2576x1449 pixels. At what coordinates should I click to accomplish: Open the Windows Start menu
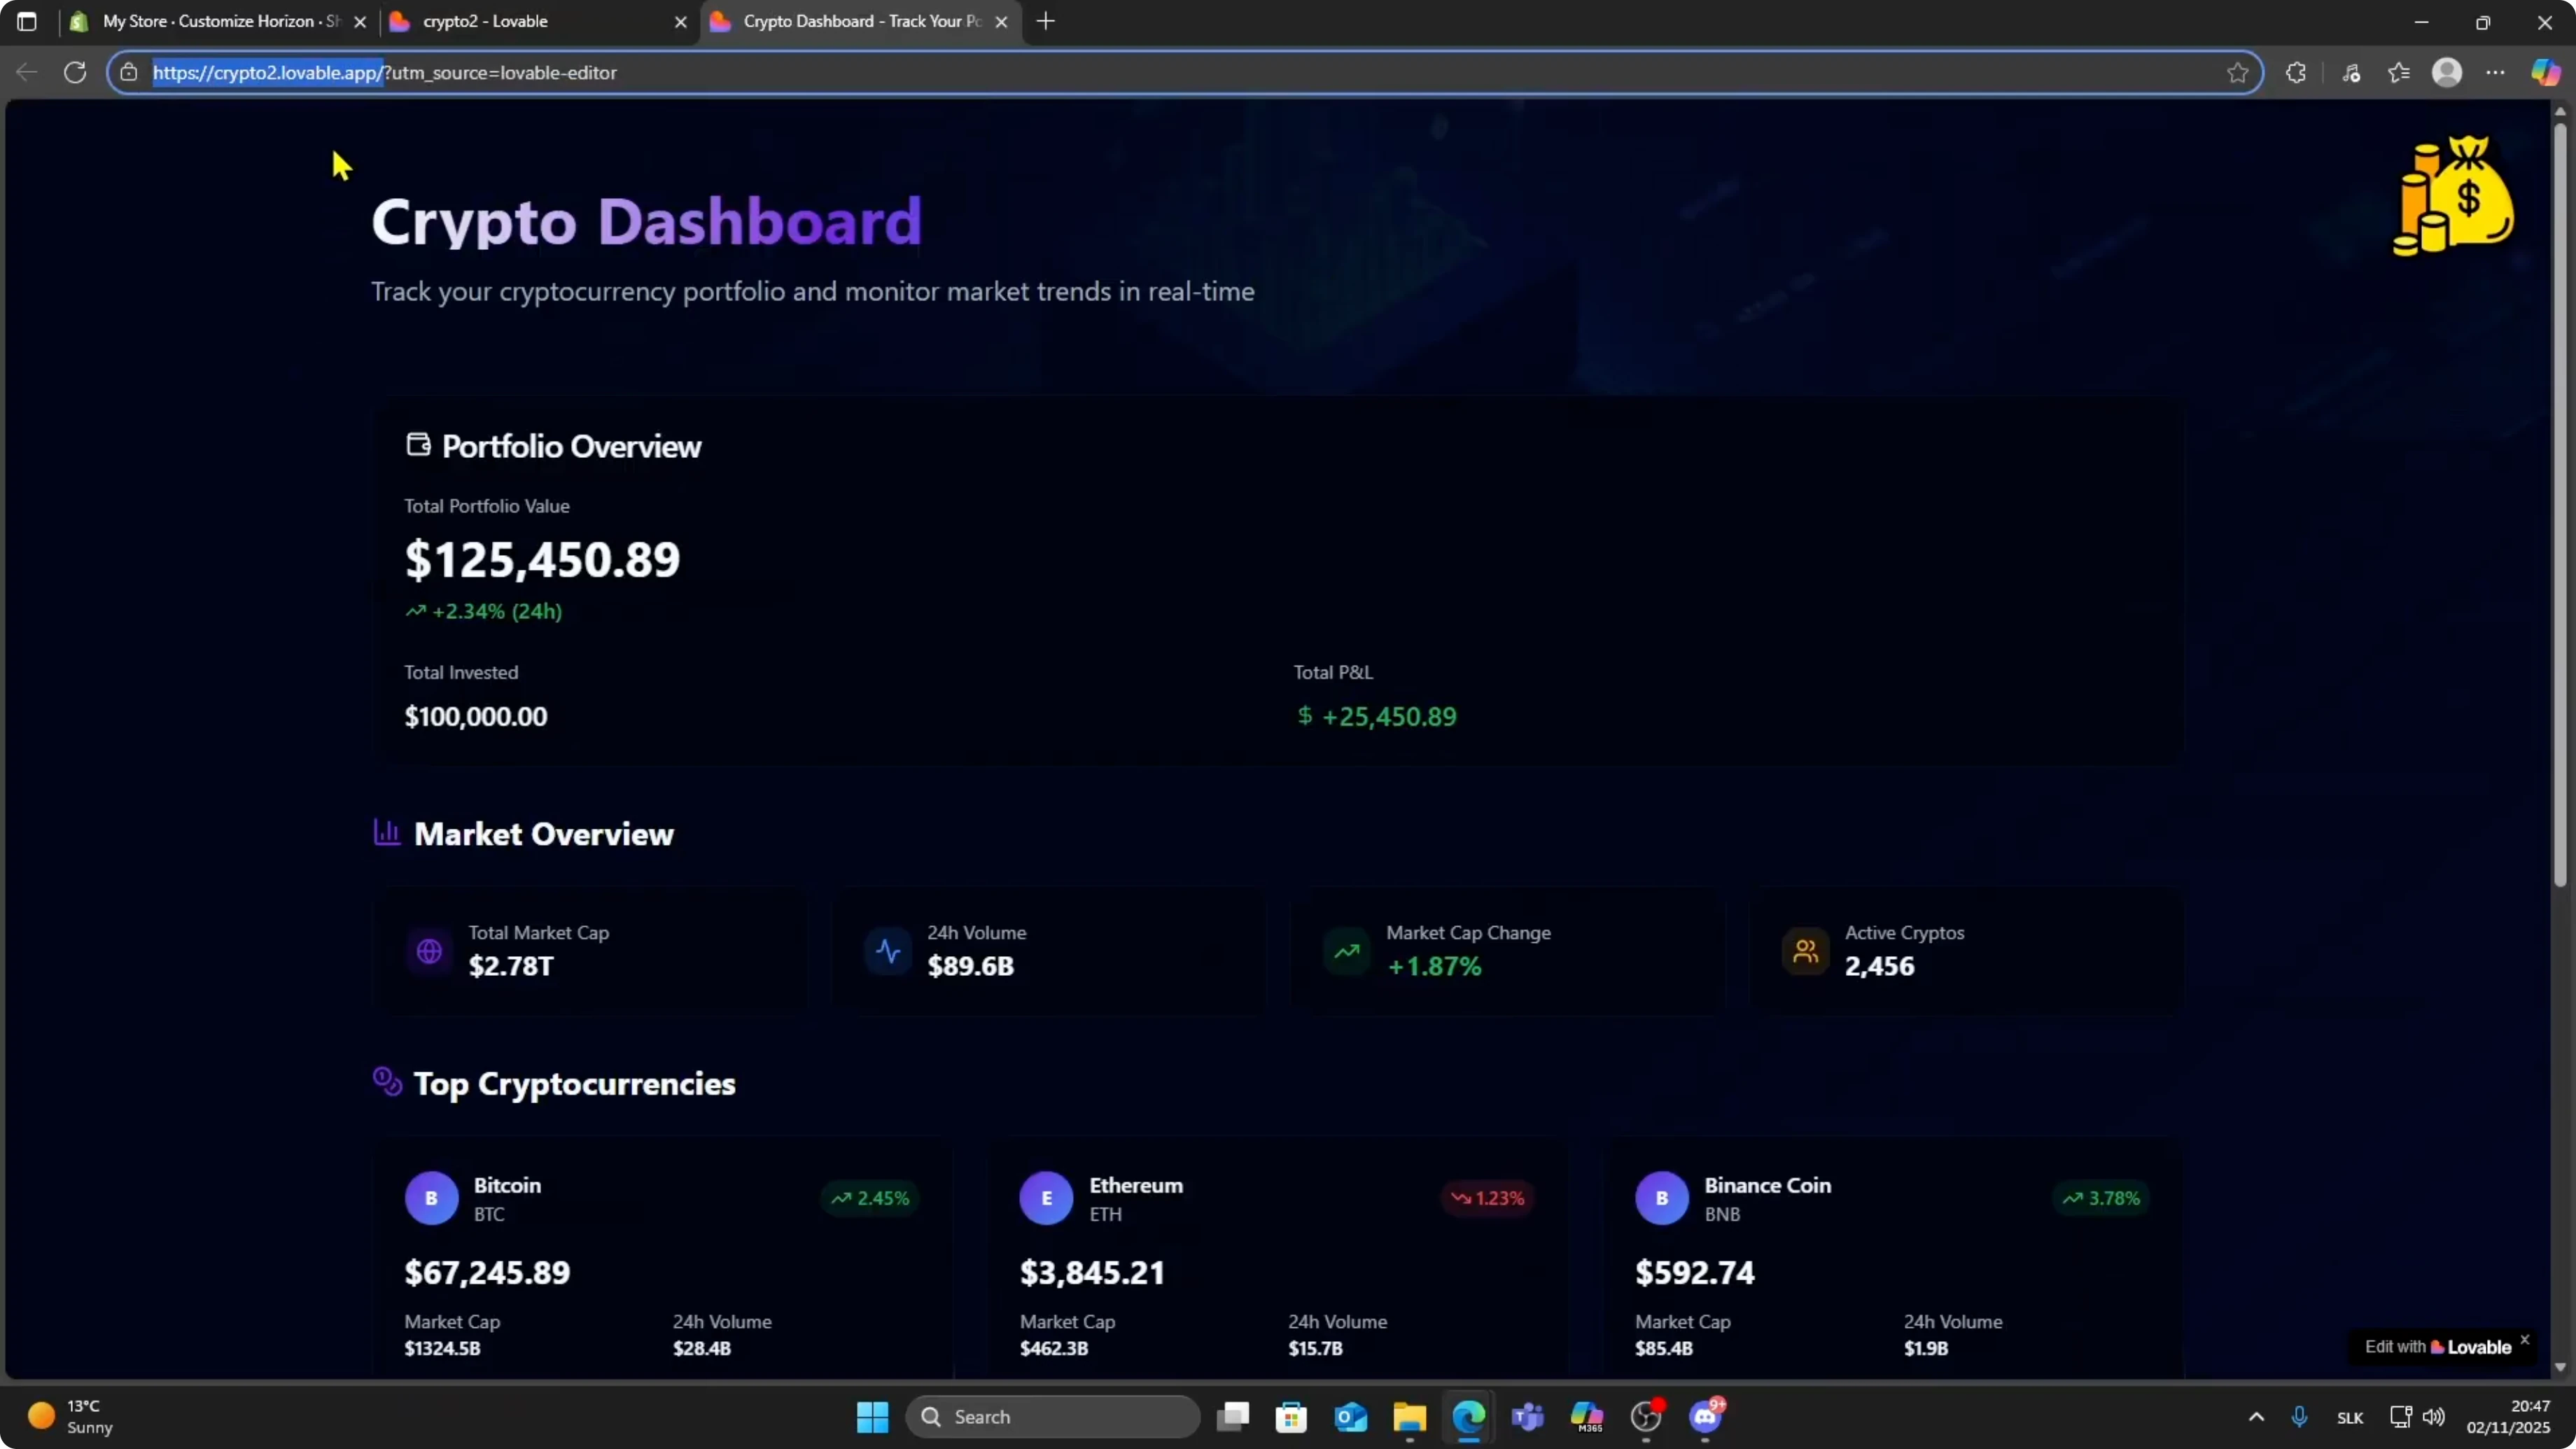(x=873, y=1416)
